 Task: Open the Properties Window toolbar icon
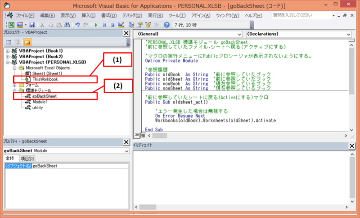pos(139,25)
